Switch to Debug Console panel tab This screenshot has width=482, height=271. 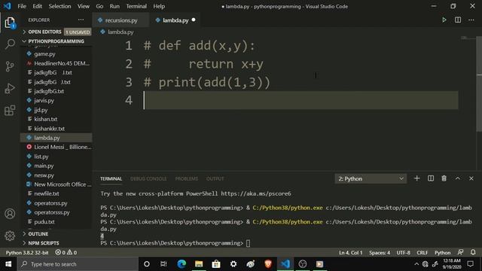[x=148, y=179]
